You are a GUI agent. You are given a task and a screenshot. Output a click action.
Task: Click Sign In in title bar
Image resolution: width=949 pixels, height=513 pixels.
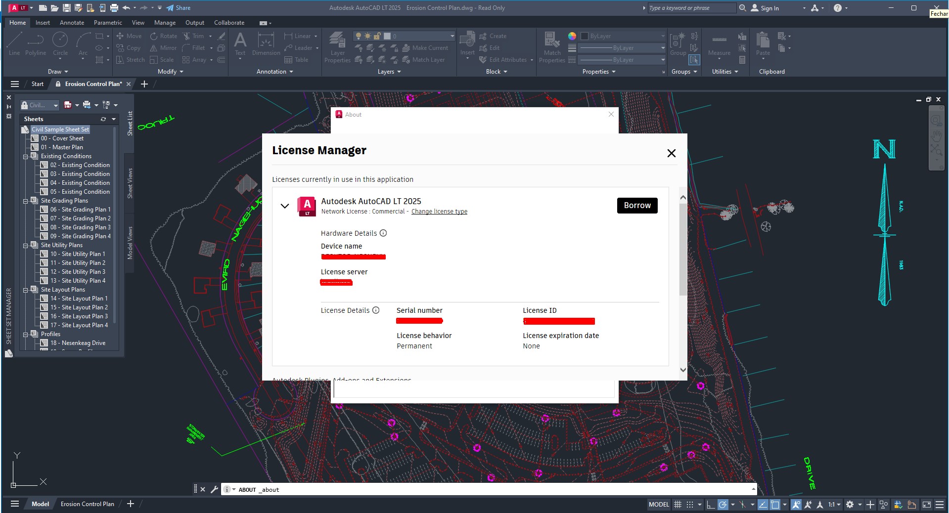pos(765,8)
